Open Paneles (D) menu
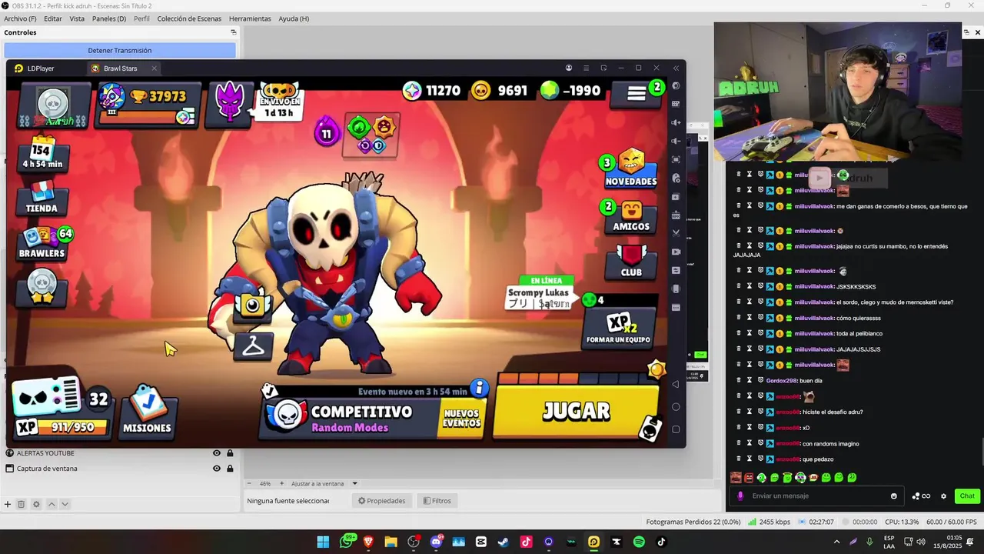Image resolution: width=984 pixels, height=554 pixels. click(x=109, y=18)
